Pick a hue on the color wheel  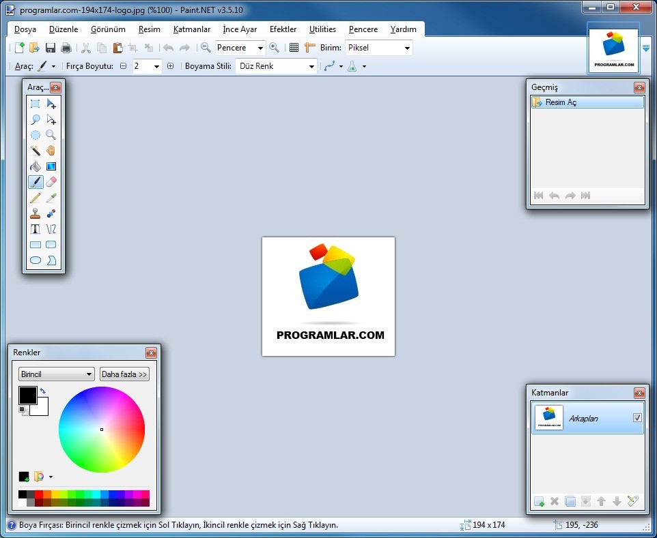click(101, 429)
